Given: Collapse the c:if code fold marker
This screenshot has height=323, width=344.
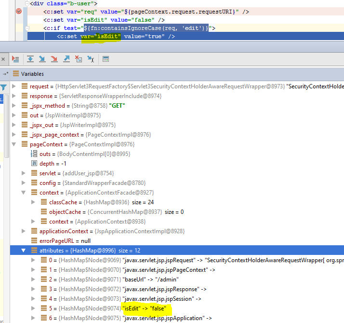Looking at the screenshot, I should tap(27, 28).
